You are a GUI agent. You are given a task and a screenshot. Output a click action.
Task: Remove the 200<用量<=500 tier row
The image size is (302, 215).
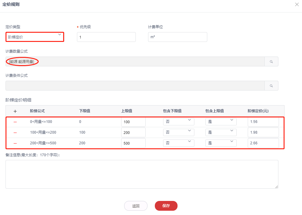[15, 143]
